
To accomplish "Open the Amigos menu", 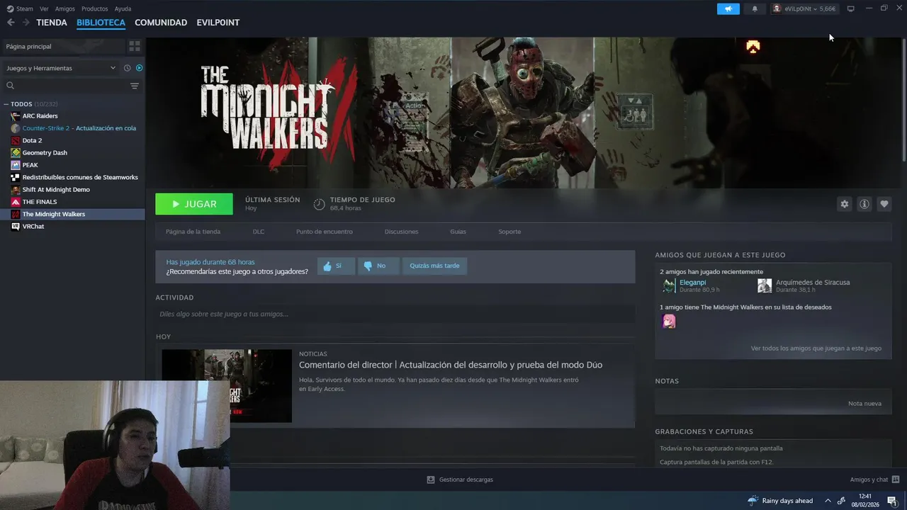I will coord(65,8).
